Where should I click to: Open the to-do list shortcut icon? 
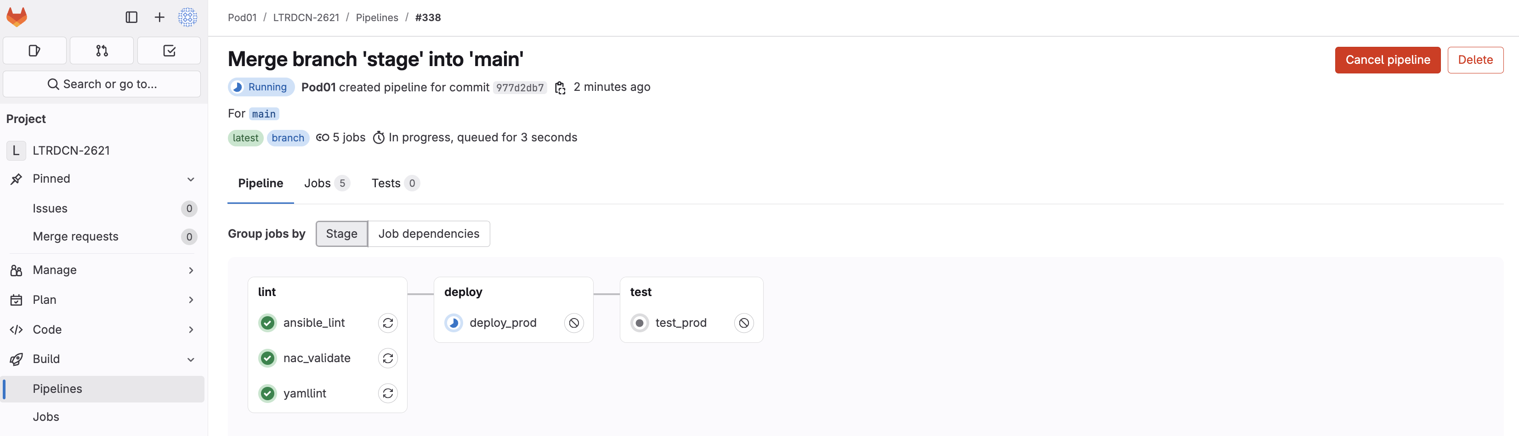169,50
